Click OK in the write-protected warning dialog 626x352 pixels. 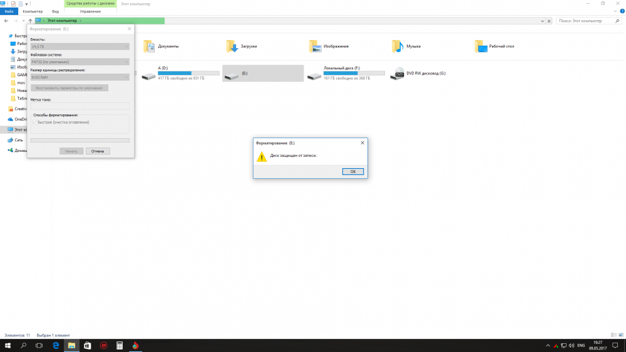click(353, 171)
